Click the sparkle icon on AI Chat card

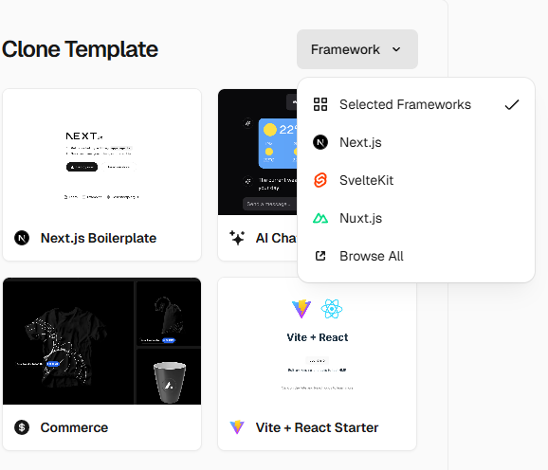click(237, 238)
